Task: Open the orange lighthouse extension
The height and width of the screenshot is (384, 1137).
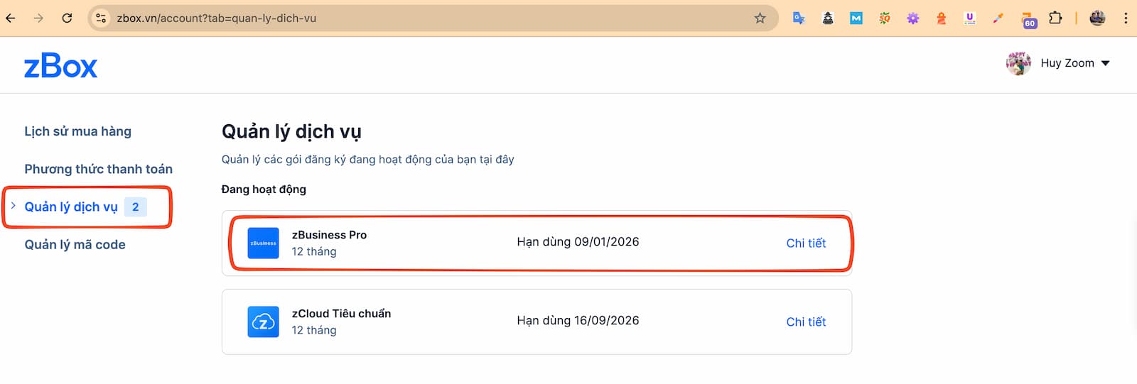Action: pos(942,18)
